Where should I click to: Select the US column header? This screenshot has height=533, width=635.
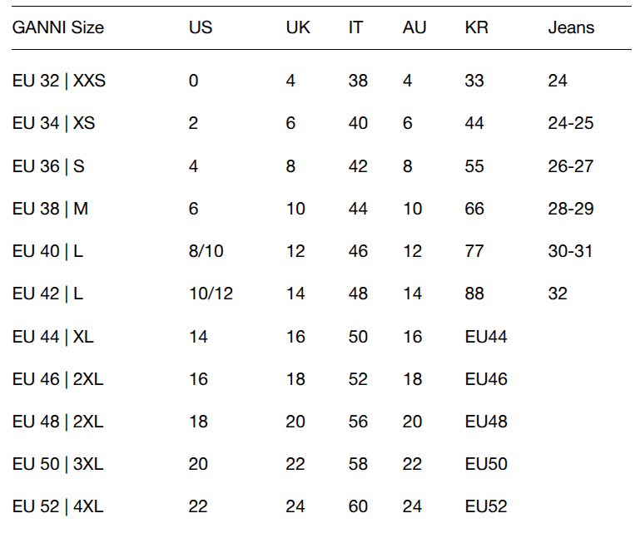coord(200,27)
